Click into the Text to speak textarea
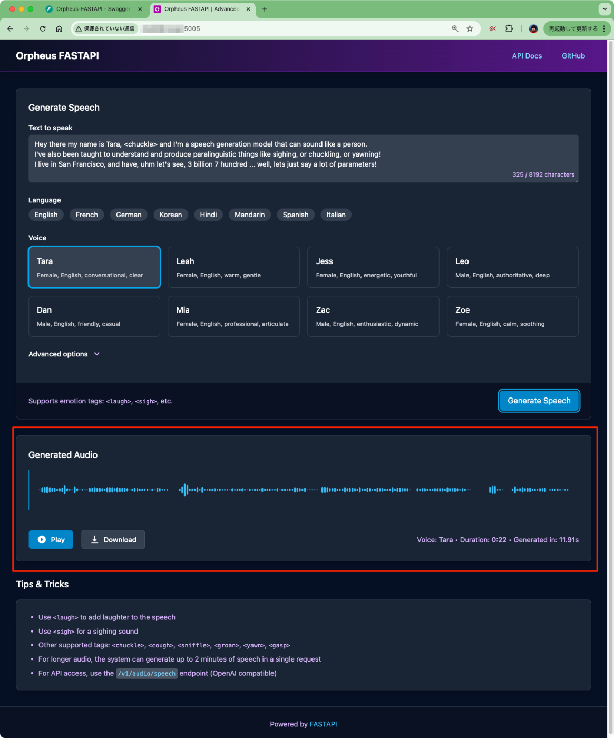Screen dimensions: 614x738 (304, 159)
